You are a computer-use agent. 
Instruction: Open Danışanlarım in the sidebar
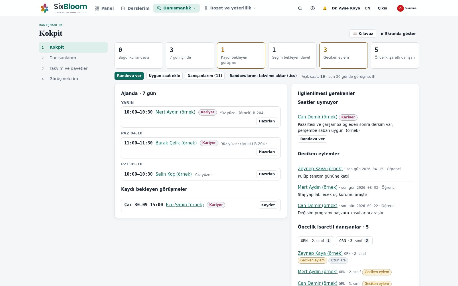[73, 58]
